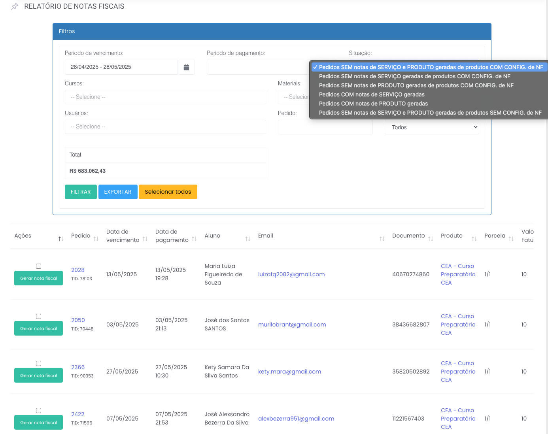Sort by Data de pagamento column
This screenshot has width=548, height=434.
pos(194,239)
